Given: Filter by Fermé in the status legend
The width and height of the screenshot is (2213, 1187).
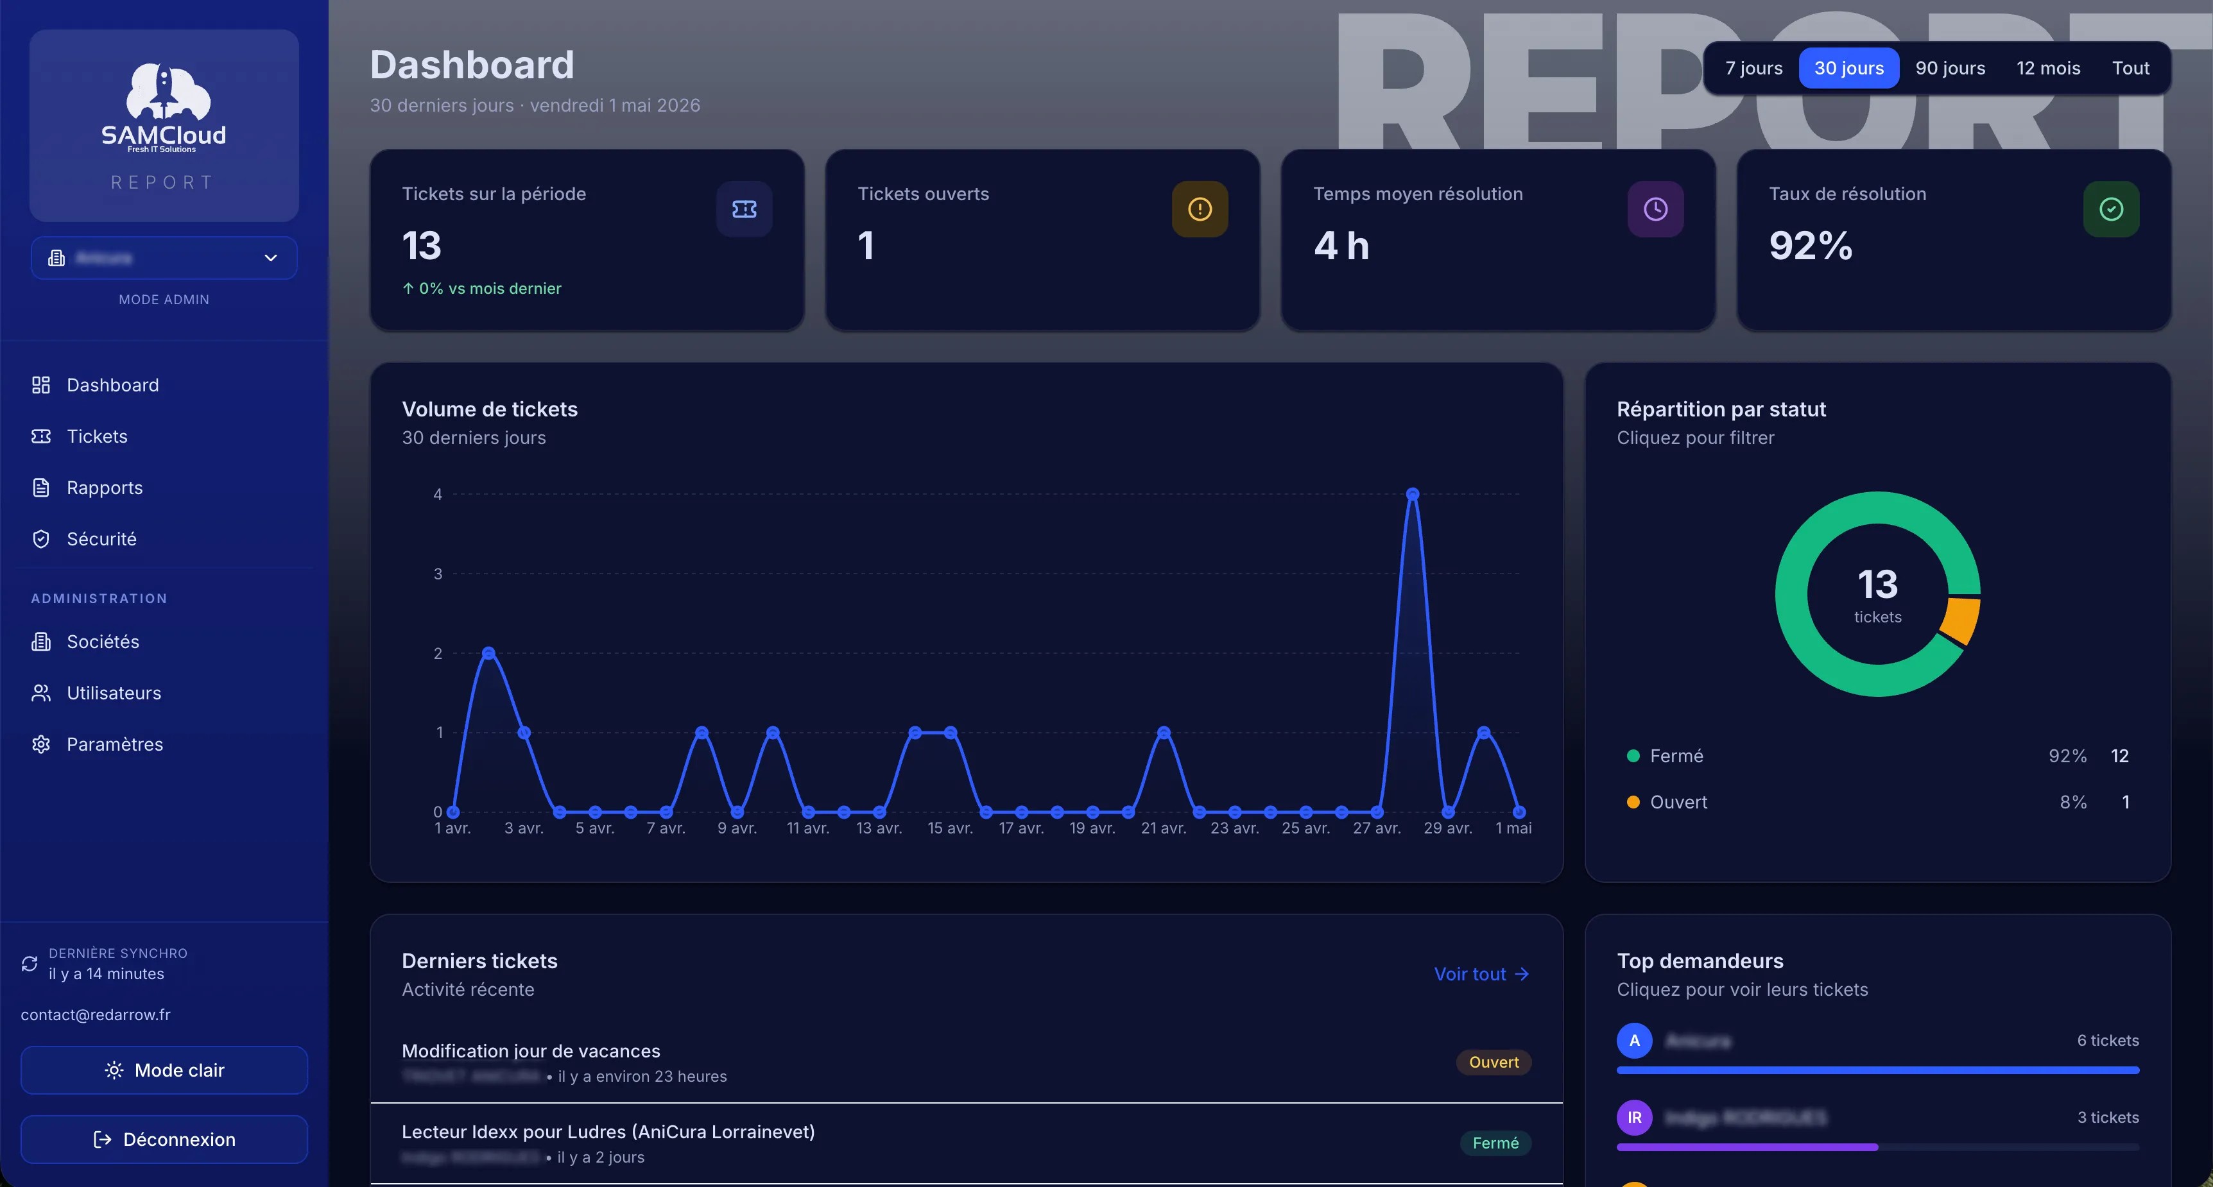Looking at the screenshot, I should (x=1877, y=756).
